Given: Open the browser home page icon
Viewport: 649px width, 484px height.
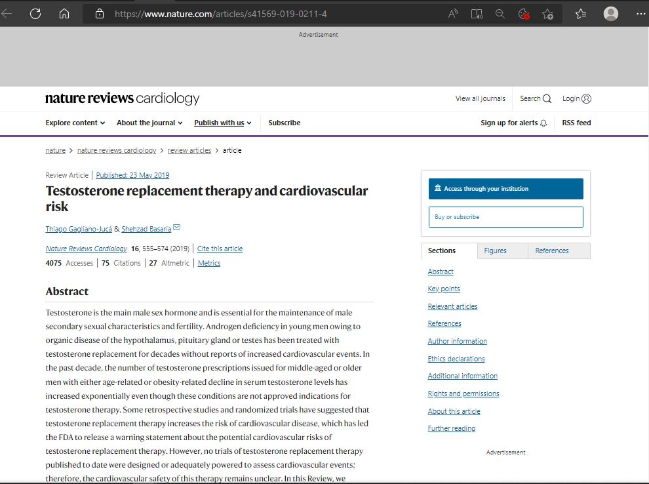Looking at the screenshot, I should pos(64,14).
